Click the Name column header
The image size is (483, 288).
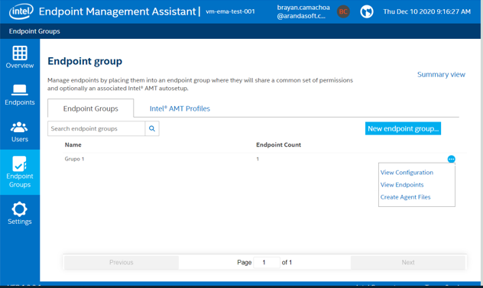click(73, 145)
